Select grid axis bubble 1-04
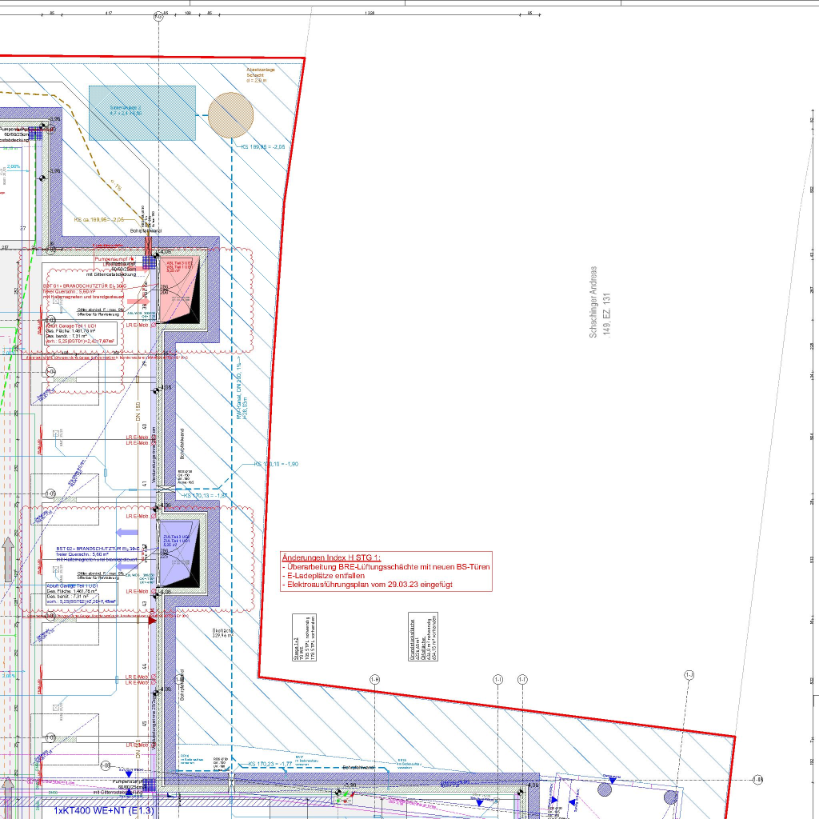This screenshot has width=819, height=819. point(50,372)
